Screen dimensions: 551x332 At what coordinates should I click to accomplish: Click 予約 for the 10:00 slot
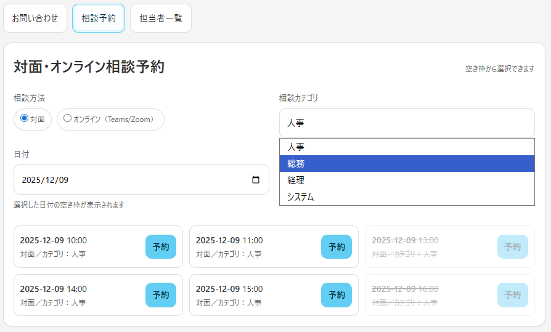point(161,246)
